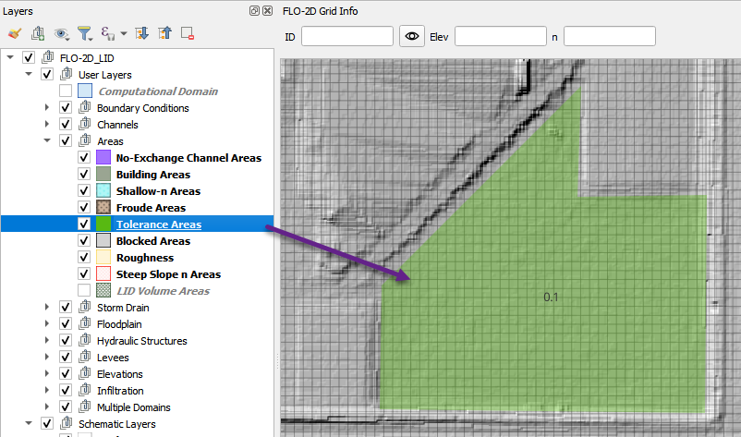Select the Building Areas layer
Viewport: 741px width, 437px height.
(152, 175)
